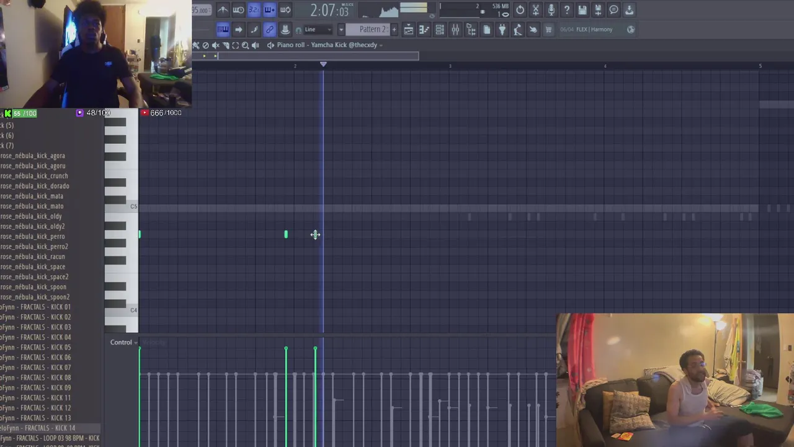The height and width of the screenshot is (447, 794).
Task: Toggle the metronome button
Action: (x=223, y=10)
